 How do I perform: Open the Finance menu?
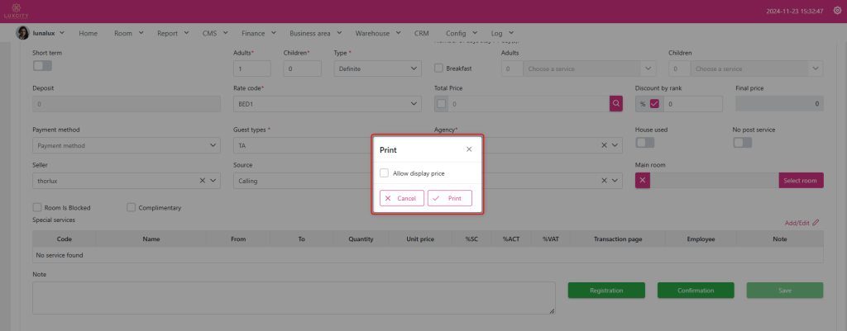[258, 33]
